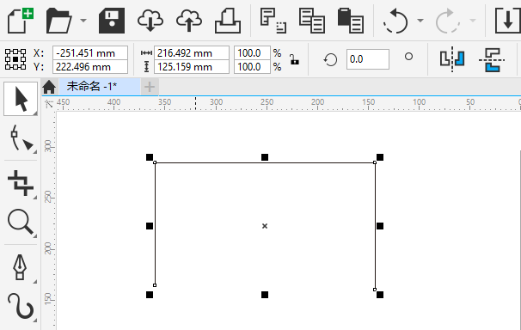
Task: Select the Crop tool
Action: pyautogui.click(x=21, y=182)
